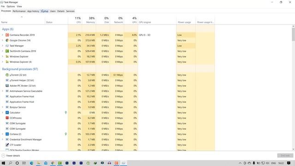Viewport: 295px width, 166px height.
Task: Click the process list scrollbar thumb
Action: pyautogui.click(x=293, y=35)
